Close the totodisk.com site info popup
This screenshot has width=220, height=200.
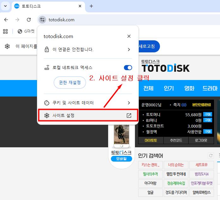[129, 37]
